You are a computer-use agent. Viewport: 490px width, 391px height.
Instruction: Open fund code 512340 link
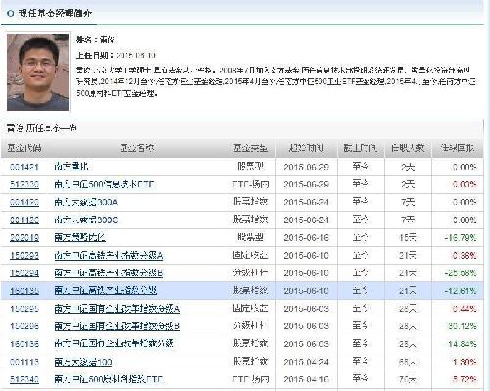[24, 379]
